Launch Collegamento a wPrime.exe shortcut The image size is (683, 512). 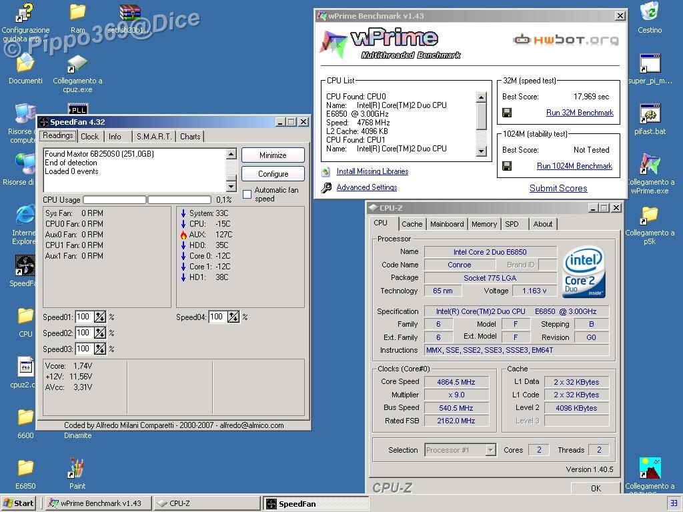point(650,164)
